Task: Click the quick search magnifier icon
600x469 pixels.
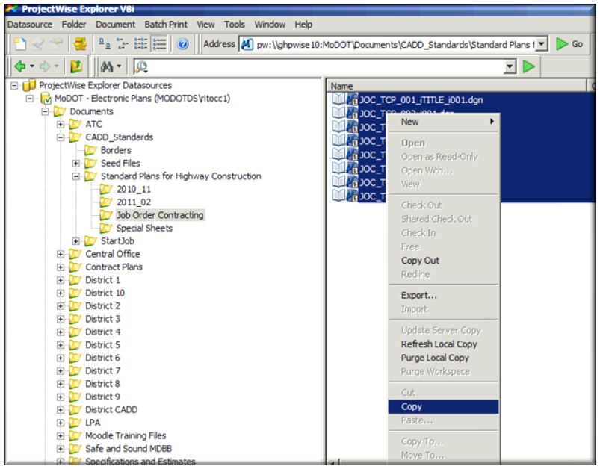Action: 141,67
